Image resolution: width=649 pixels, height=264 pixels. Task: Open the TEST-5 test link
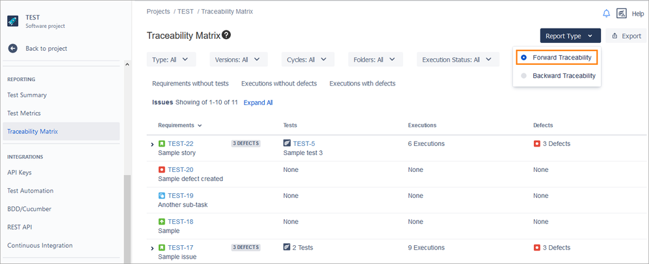304,144
